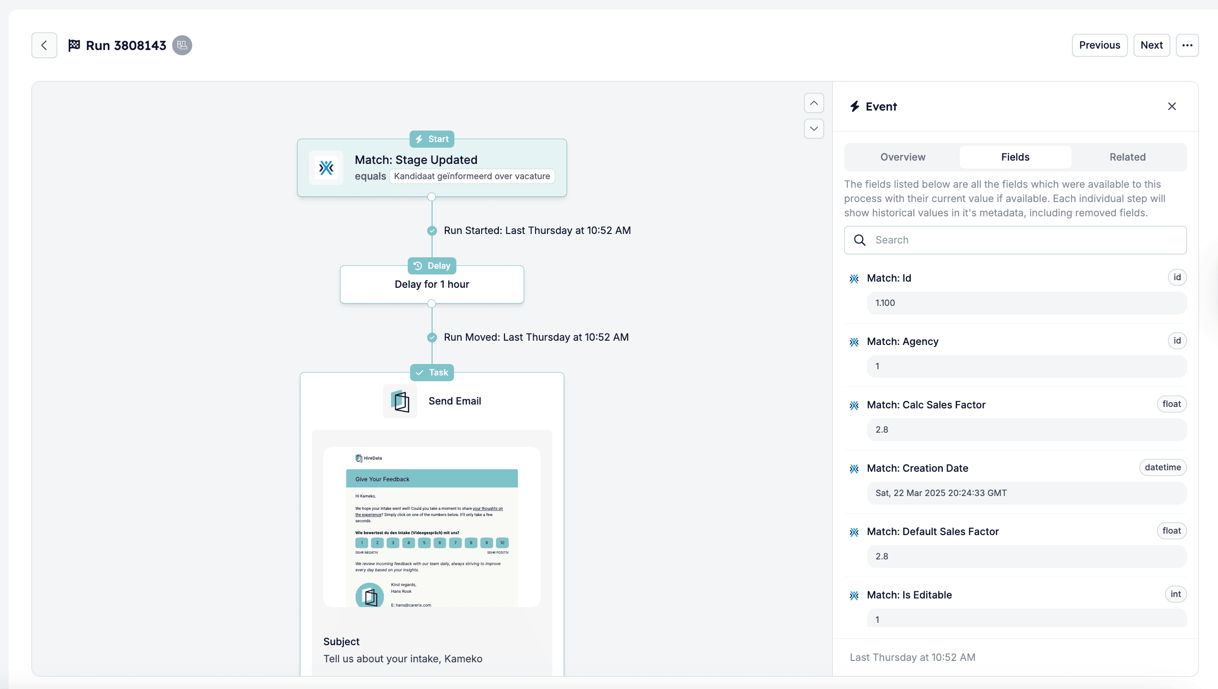
Task: Click the icon beside Match: Default Sales Factor
Action: coord(854,532)
